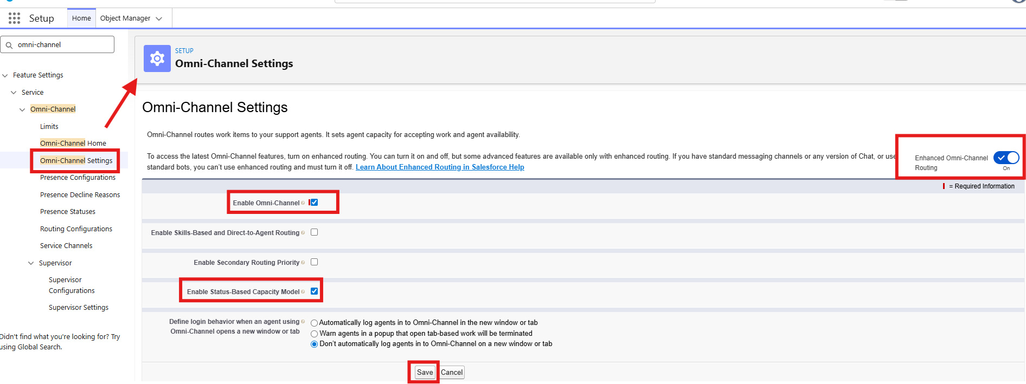Click the Save button
Image resolution: width=1026 pixels, height=384 pixels.
[425, 373]
